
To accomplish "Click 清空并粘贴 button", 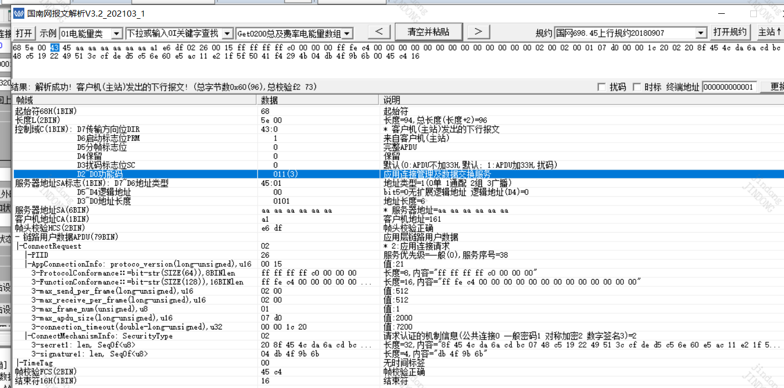I will [428, 32].
